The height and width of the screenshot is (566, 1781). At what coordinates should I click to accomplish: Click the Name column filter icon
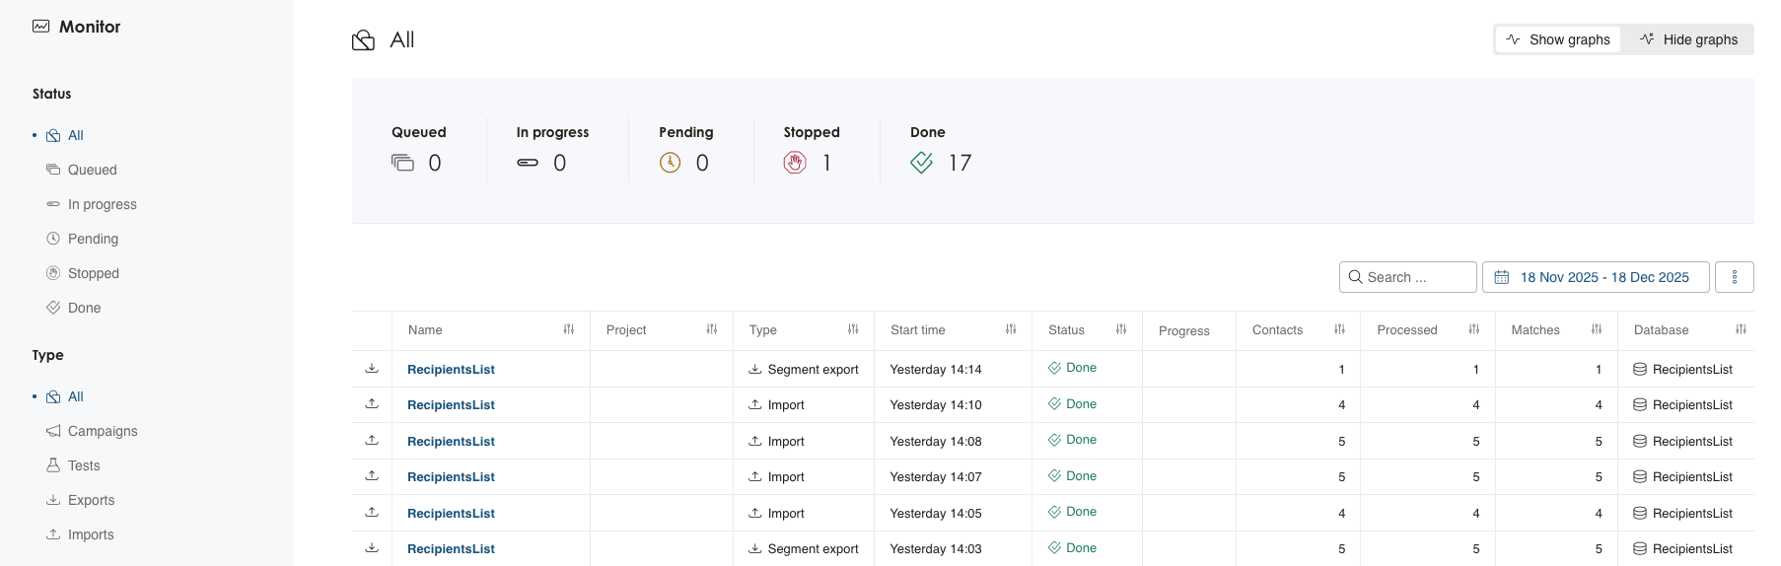click(x=569, y=329)
